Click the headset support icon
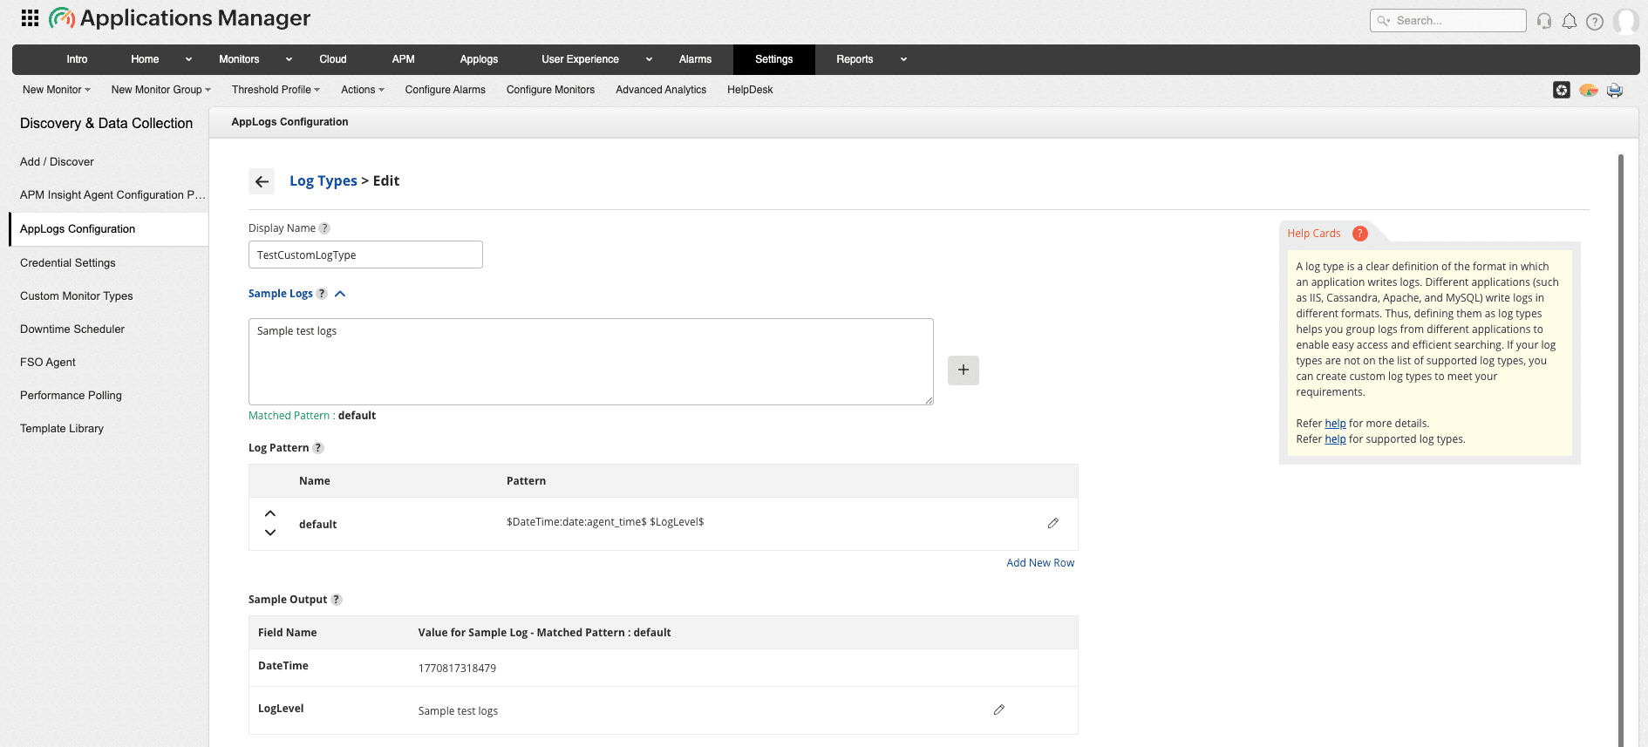The height and width of the screenshot is (747, 1648). (x=1544, y=22)
